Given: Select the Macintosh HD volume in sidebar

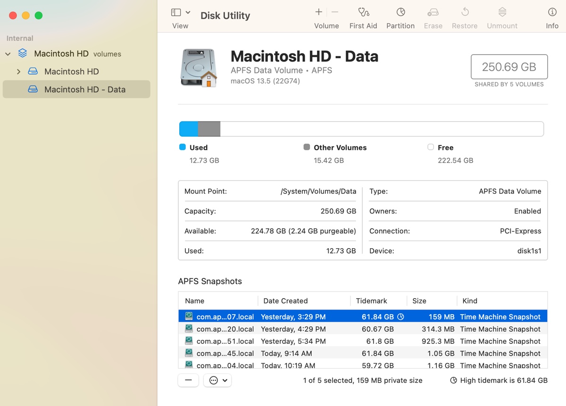Looking at the screenshot, I should pyautogui.click(x=71, y=71).
